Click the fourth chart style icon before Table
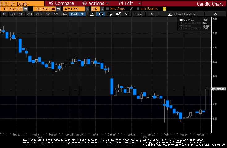This screenshot has height=148, width=227. 119,14
